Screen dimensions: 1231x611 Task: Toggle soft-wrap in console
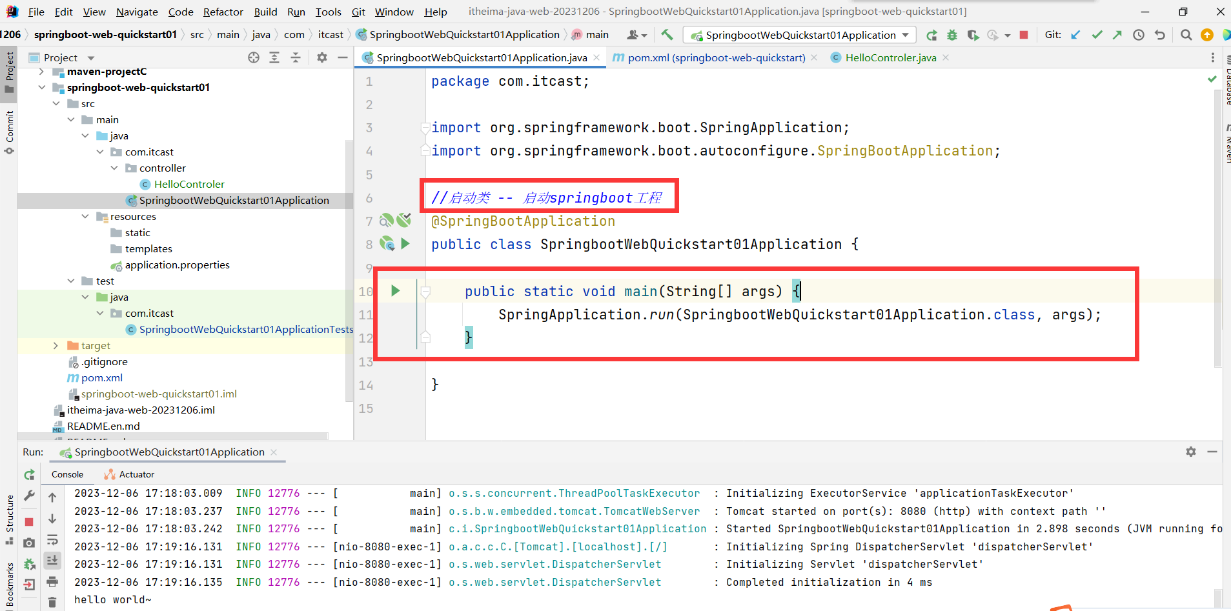point(52,539)
